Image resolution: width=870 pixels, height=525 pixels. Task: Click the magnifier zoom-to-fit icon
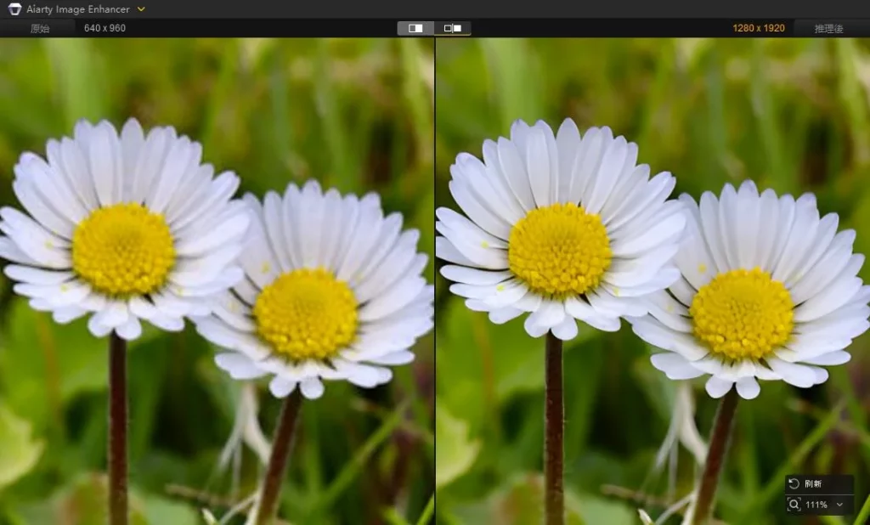click(x=794, y=505)
